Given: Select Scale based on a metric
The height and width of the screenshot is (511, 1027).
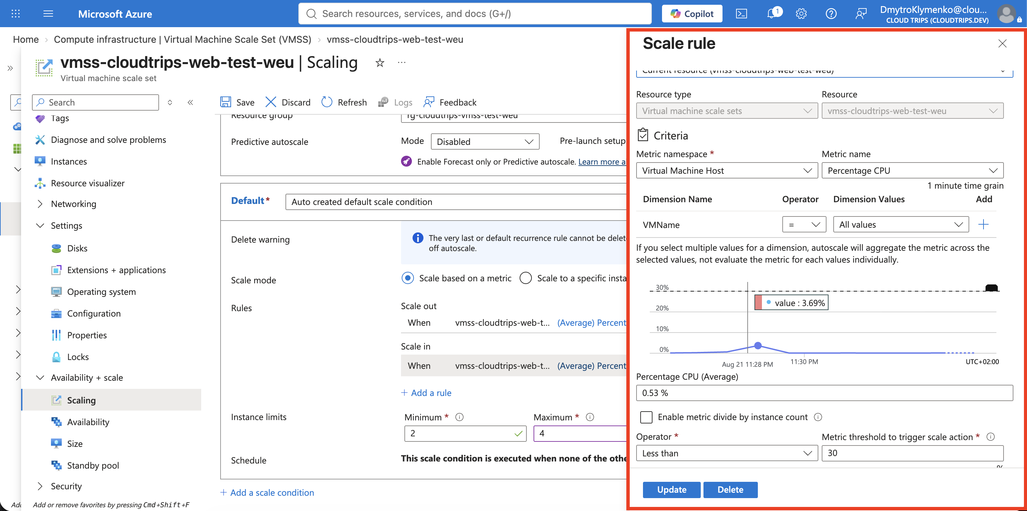Looking at the screenshot, I should [407, 278].
